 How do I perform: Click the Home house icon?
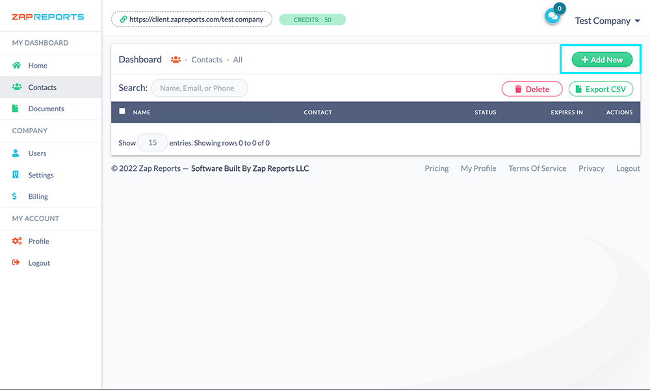click(17, 65)
